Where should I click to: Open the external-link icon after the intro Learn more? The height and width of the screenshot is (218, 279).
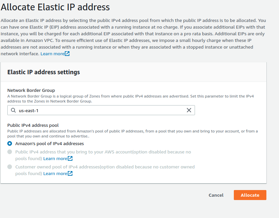click(x=66, y=53)
